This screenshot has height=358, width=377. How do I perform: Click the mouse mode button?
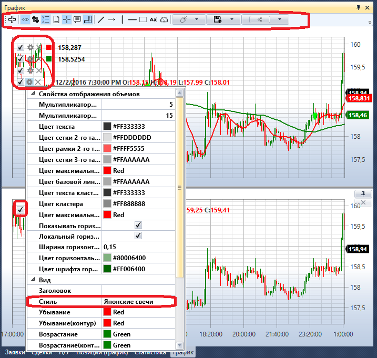(x=184, y=19)
